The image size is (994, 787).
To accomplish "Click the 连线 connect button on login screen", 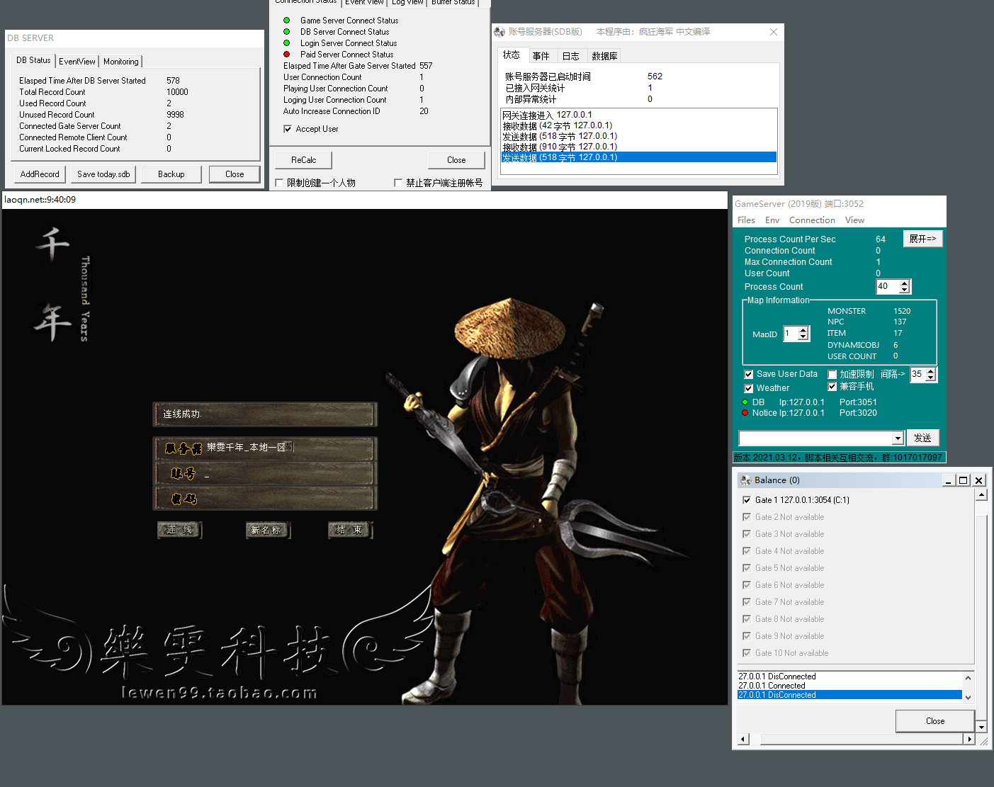I will pos(179,529).
